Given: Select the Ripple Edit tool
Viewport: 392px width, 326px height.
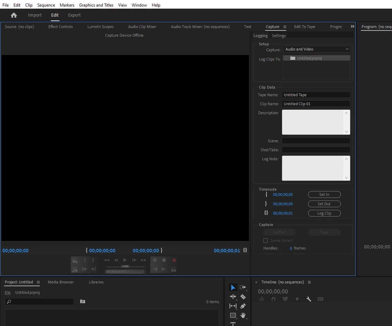Looking at the screenshot, I should 233,297.
